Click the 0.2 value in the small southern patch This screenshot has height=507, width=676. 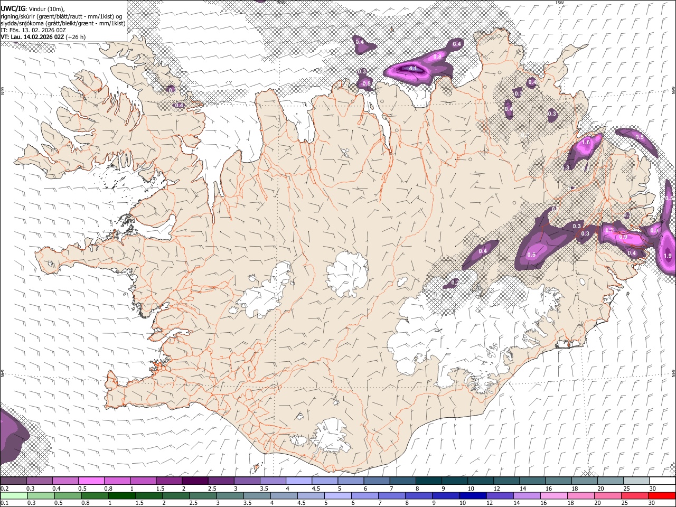tap(455, 283)
